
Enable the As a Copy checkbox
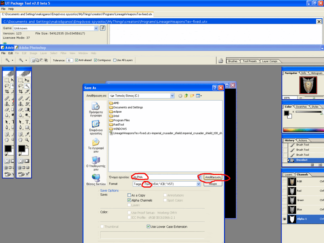pyautogui.click(x=129, y=195)
